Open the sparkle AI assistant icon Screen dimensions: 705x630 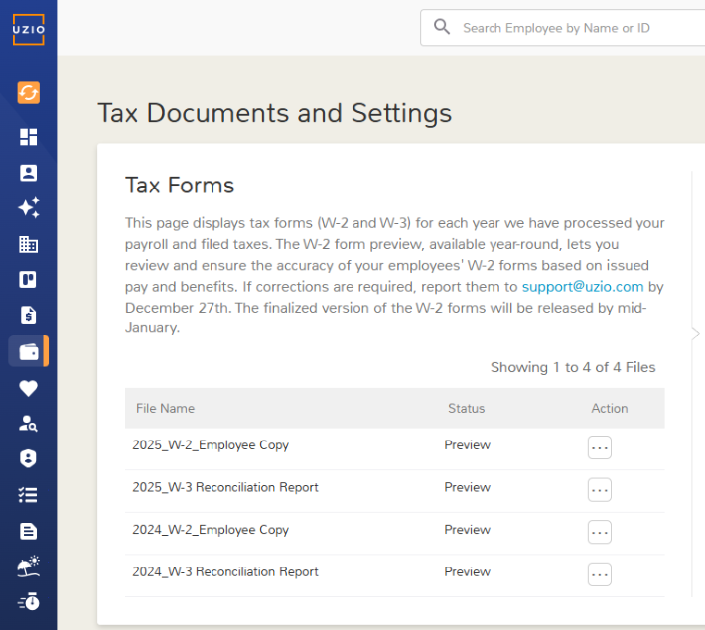(29, 208)
